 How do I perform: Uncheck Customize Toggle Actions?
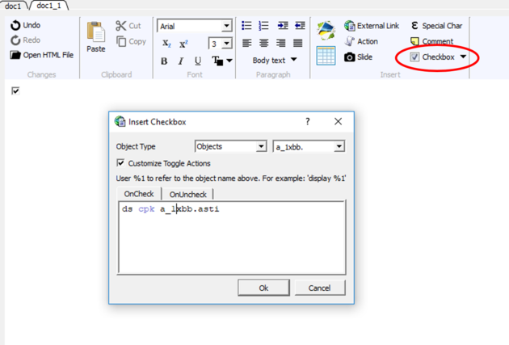121,163
